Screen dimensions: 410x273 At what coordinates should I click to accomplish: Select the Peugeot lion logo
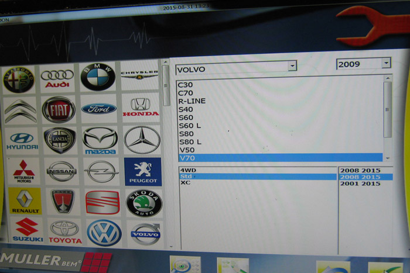143,171
